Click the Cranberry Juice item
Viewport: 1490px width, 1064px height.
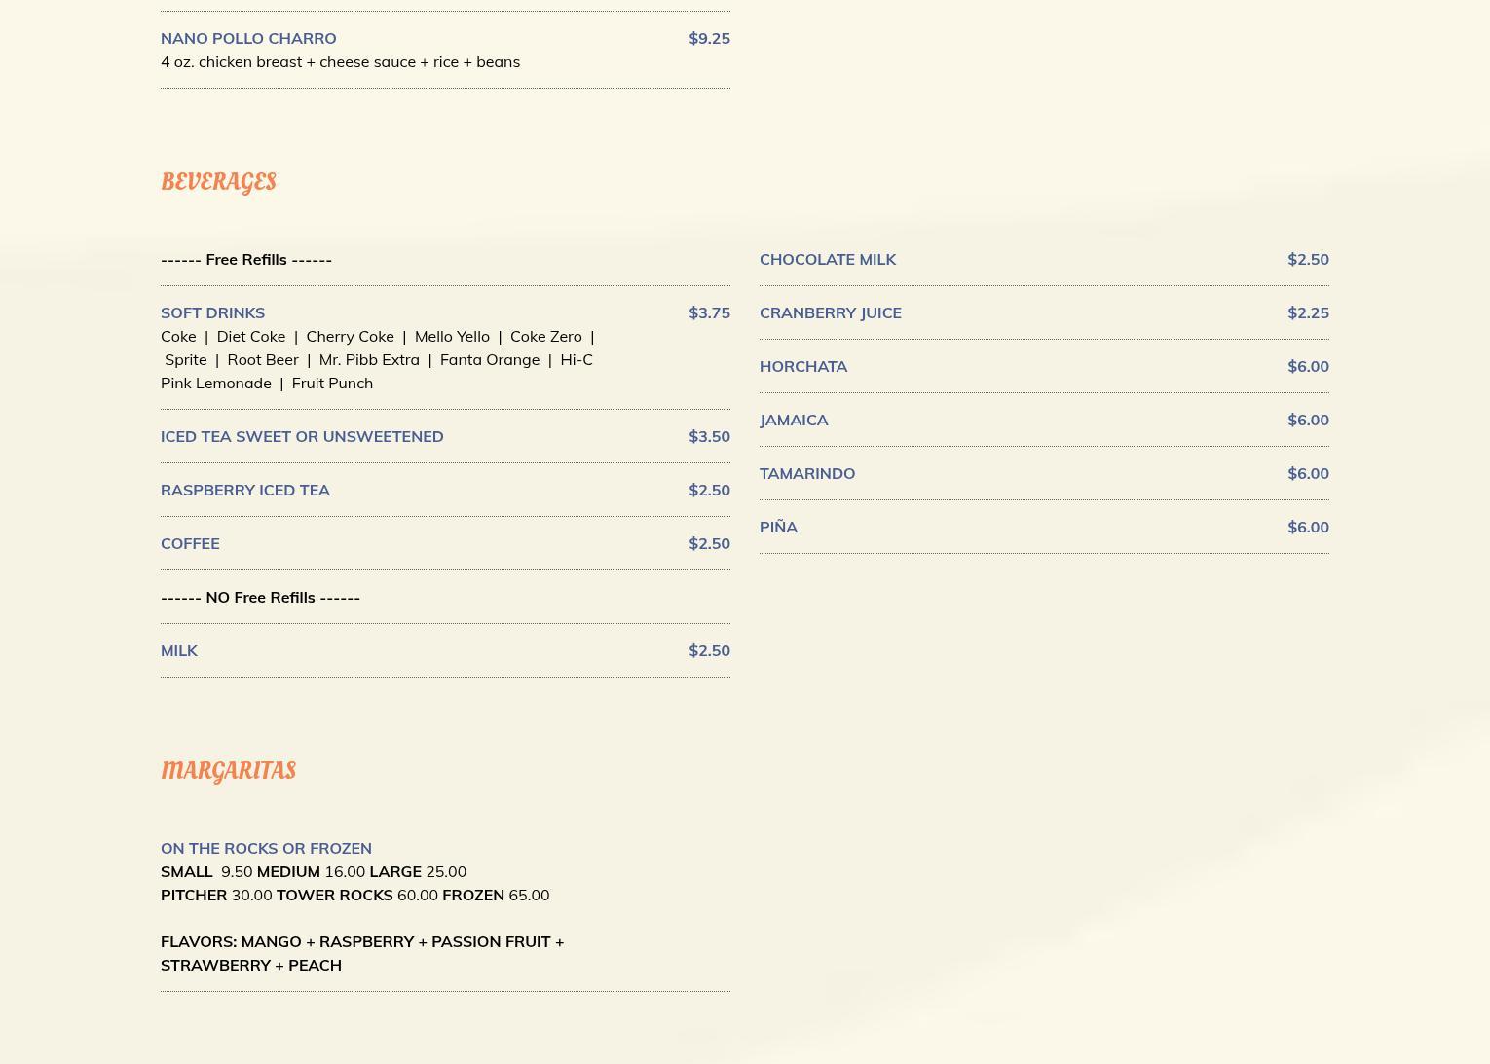tap(830, 312)
